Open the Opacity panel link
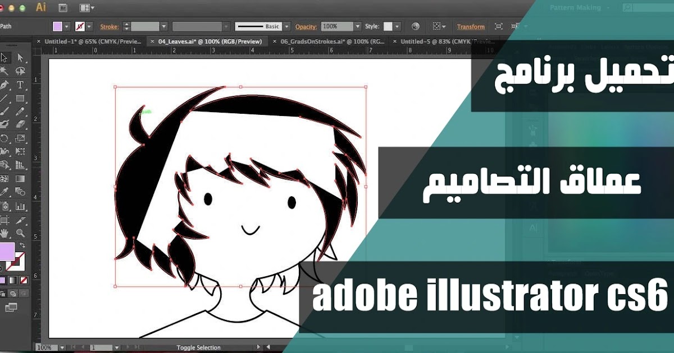The image size is (674, 353). point(307,26)
